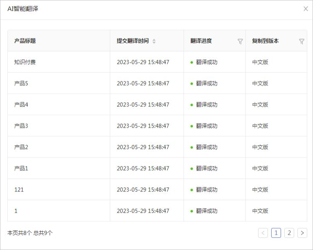Click the row titled 121
The height and width of the screenshot is (250, 313).
[19, 190]
